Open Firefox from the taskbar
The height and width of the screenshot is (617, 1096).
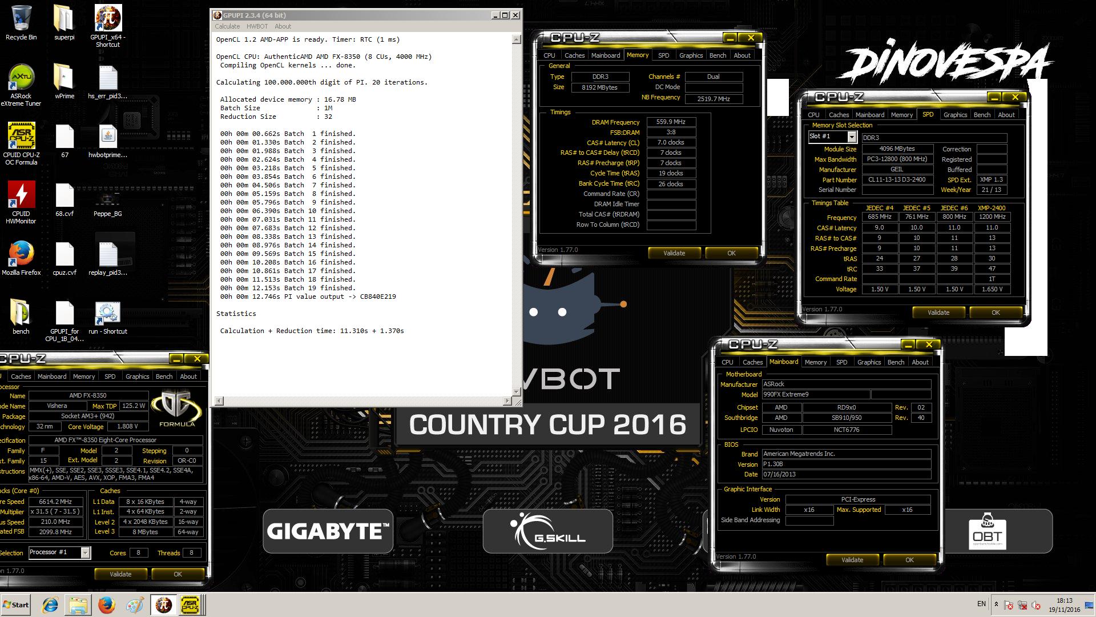106,604
